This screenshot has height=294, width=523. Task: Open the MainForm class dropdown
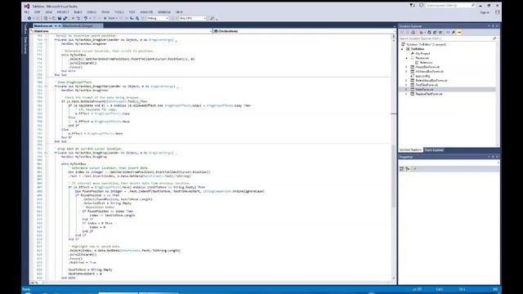(x=121, y=31)
